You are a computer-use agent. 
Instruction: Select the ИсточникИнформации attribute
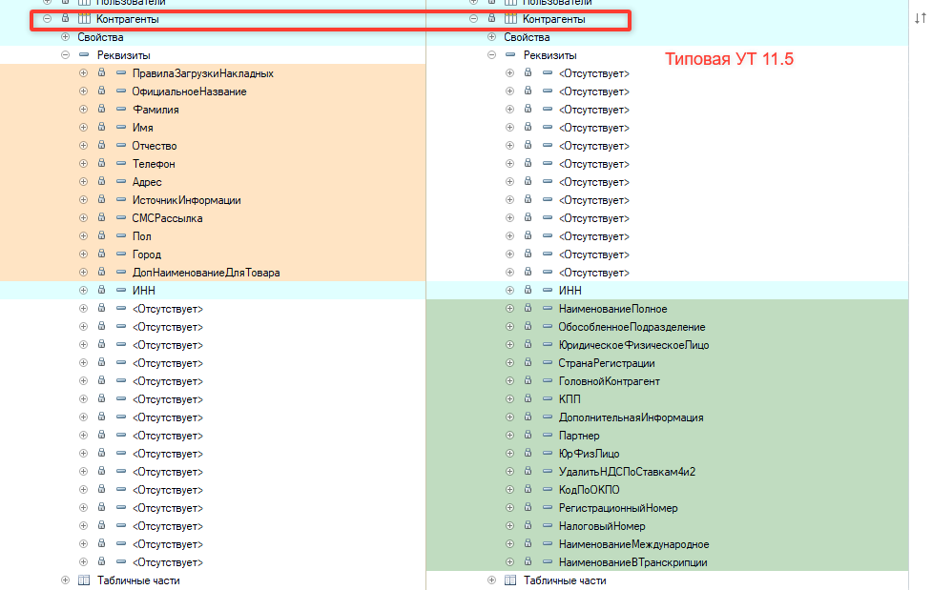click(x=187, y=200)
